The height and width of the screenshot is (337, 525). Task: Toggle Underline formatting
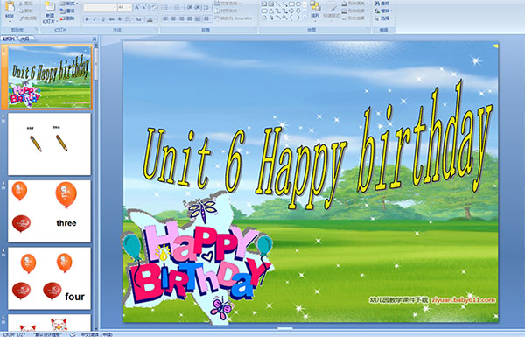(102, 19)
